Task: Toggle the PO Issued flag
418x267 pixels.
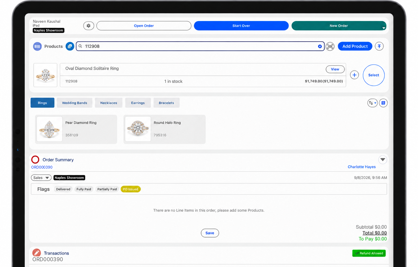Action: [130, 189]
